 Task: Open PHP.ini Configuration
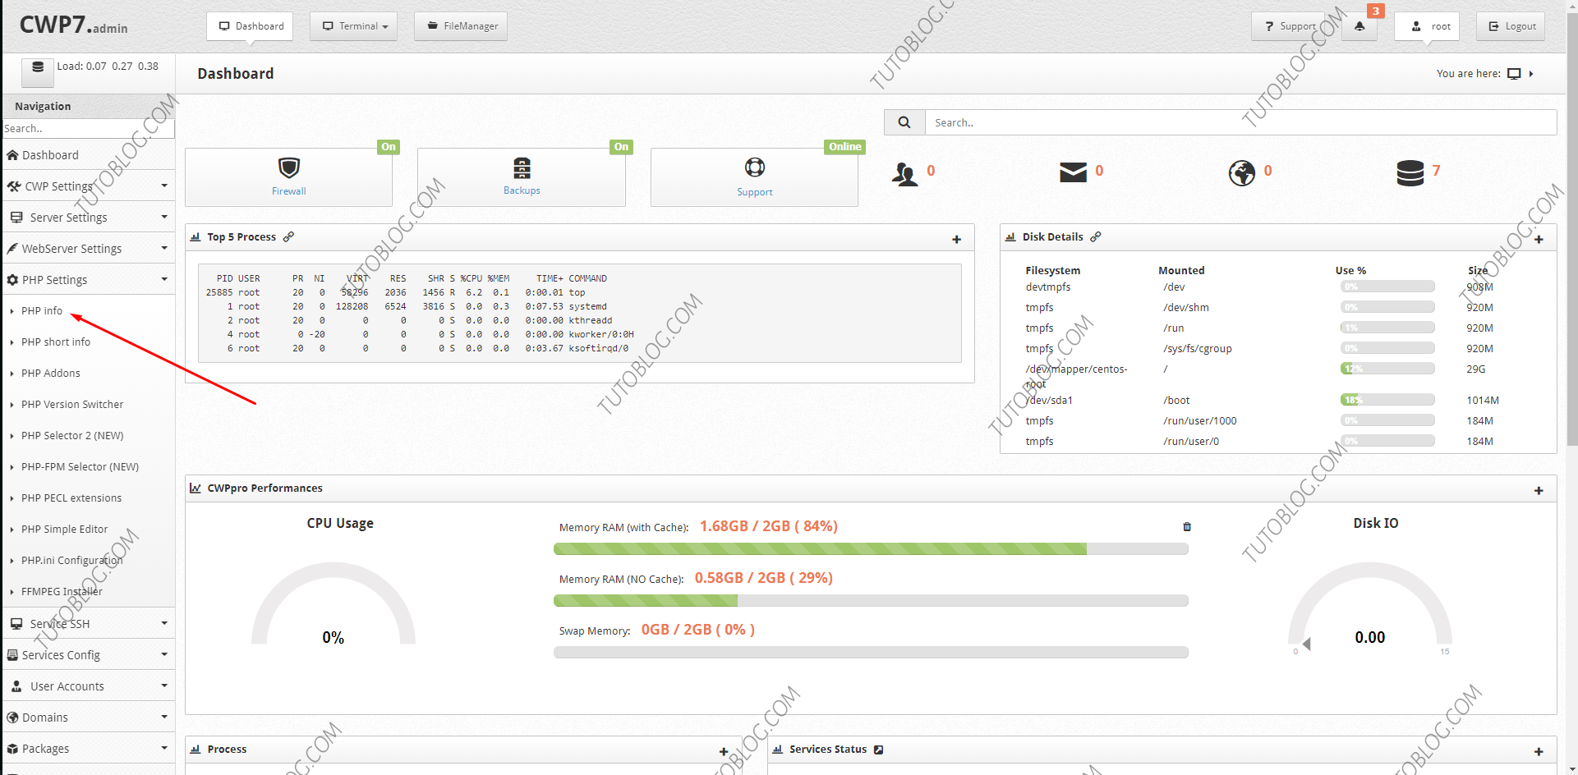71,561
